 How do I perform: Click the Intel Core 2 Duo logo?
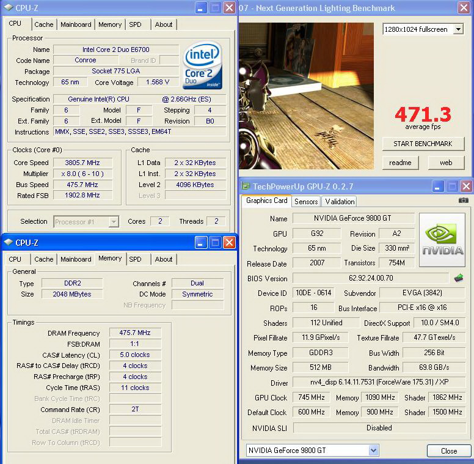click(202, 65)
